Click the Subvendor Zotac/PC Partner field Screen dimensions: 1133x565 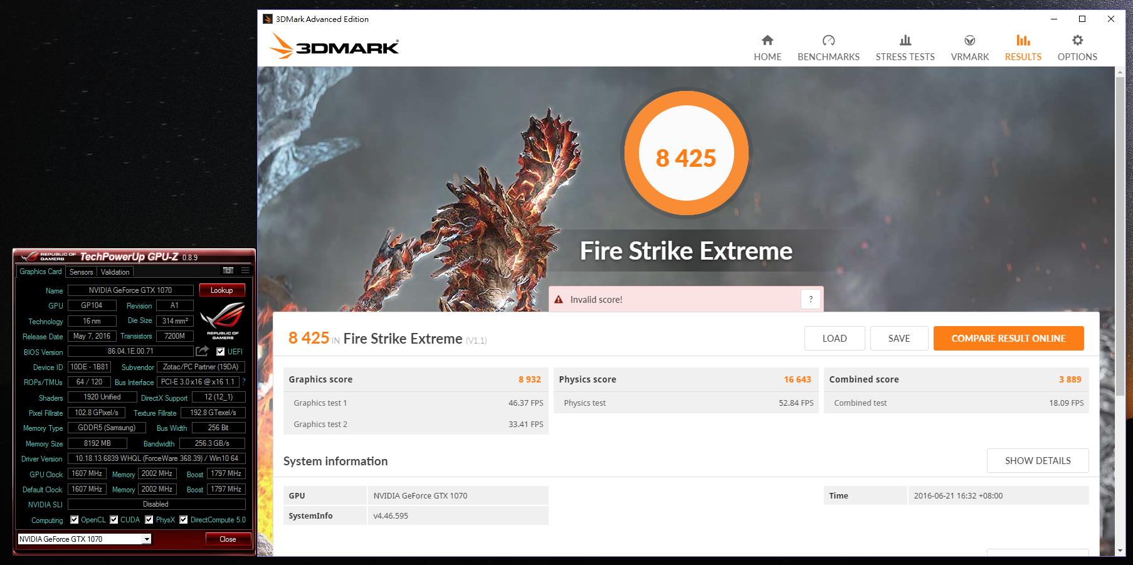click(201, 367)
